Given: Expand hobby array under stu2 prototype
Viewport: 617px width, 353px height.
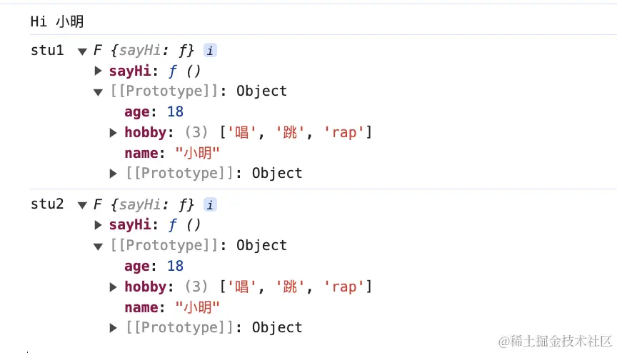Looking at the screenshot, I should tap(114, 287).
